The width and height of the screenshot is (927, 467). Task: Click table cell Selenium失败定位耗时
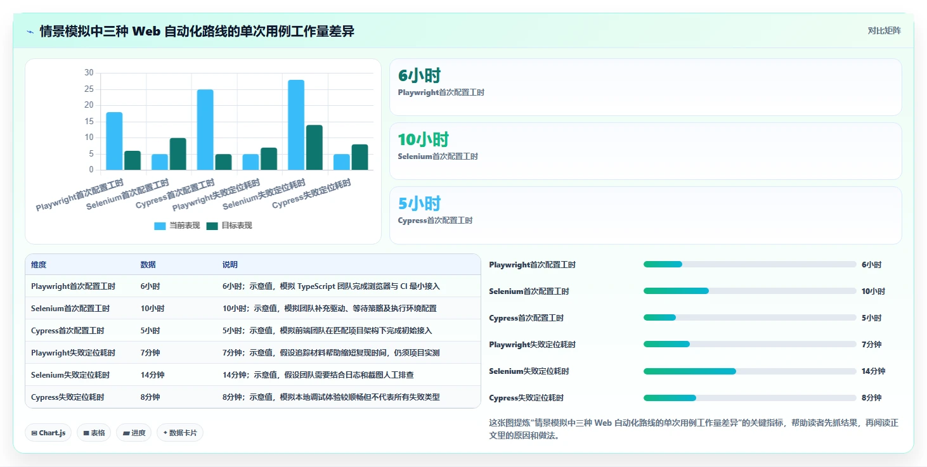pos(70,375)
